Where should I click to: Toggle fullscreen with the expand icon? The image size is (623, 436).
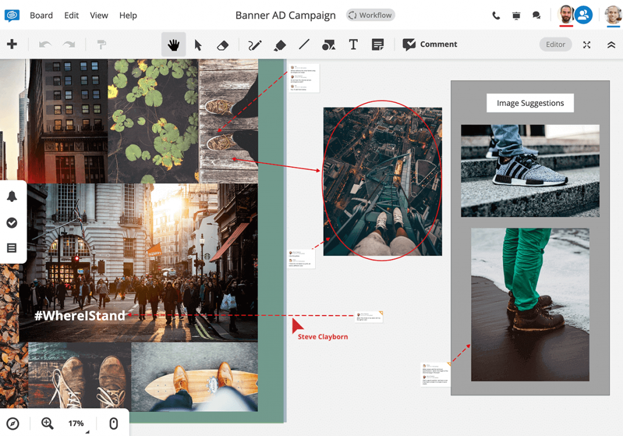[x=586, y=44]
